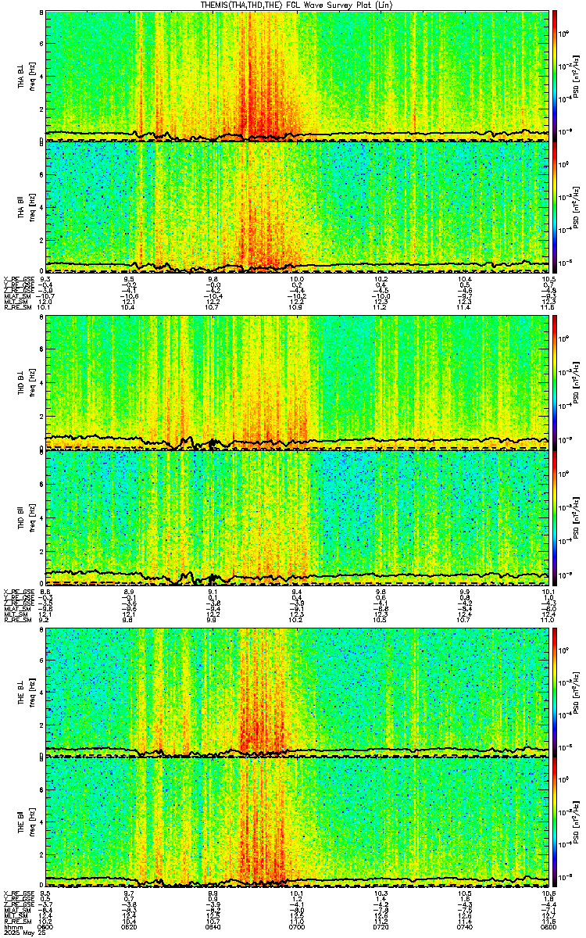Screen dimensions: 586x938
Task: Click the 'THE B⊥ freq [Hz]' y-axis label
Action: (25, 692)
